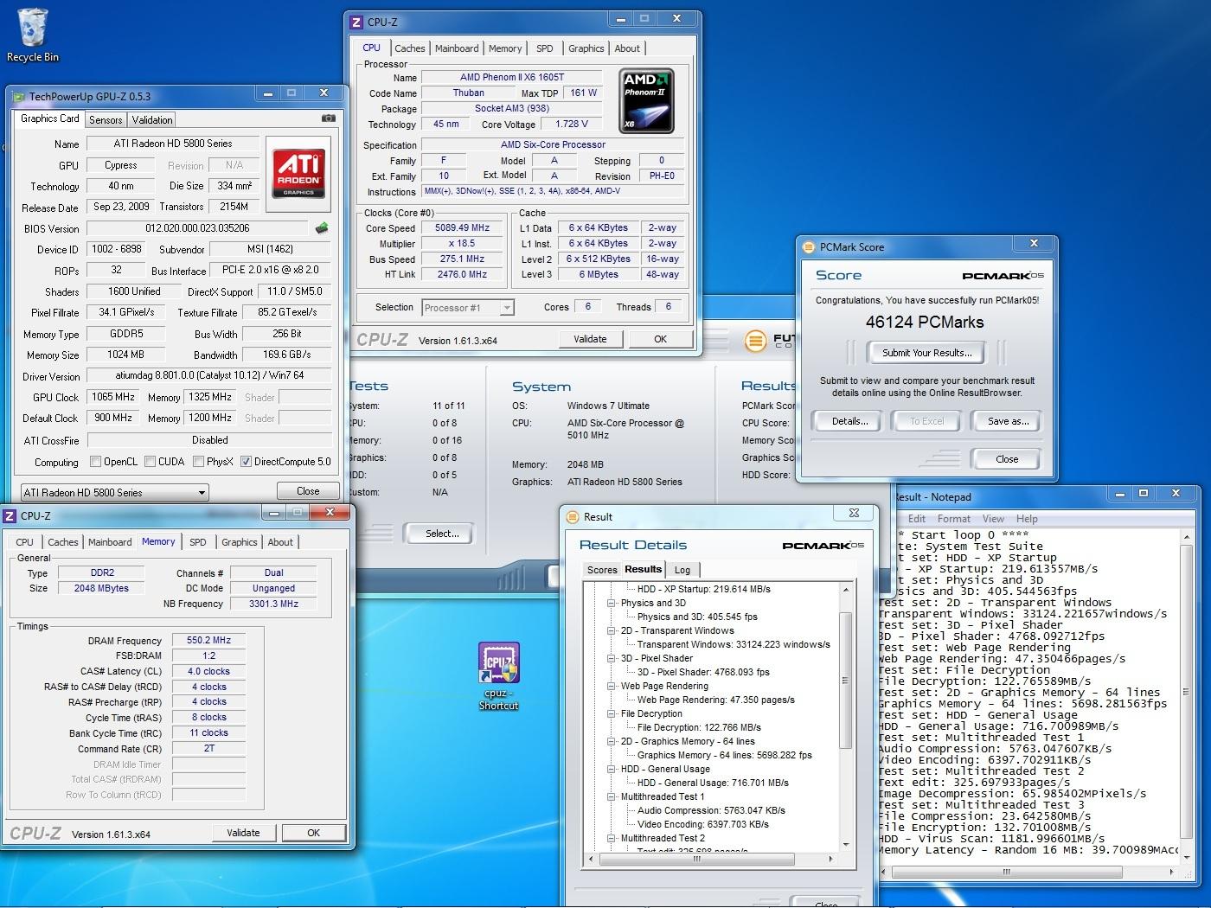Collapse the File Decryption tree node

click(612, 713)
